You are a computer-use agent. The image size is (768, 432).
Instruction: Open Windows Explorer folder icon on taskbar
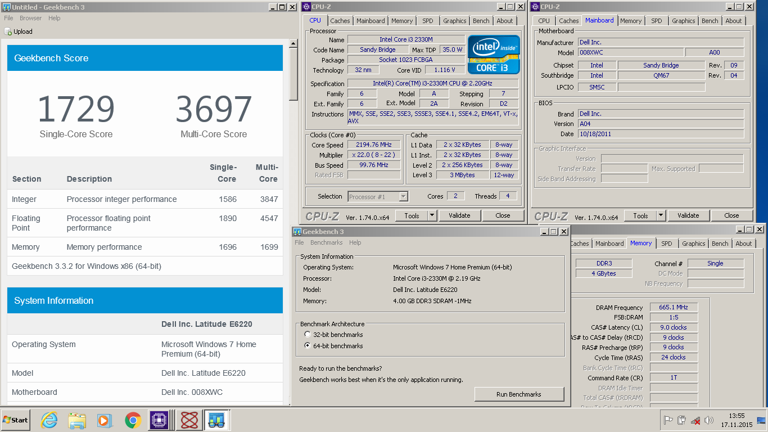click(77, 420)
